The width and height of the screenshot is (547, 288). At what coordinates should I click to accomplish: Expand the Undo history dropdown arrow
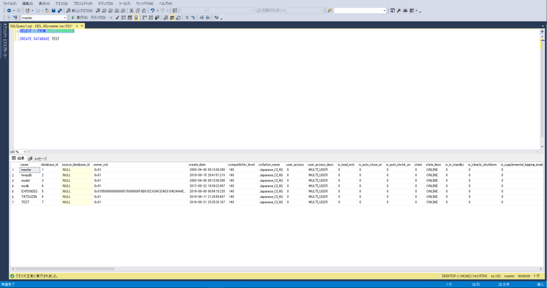click(x=157, y=10)
